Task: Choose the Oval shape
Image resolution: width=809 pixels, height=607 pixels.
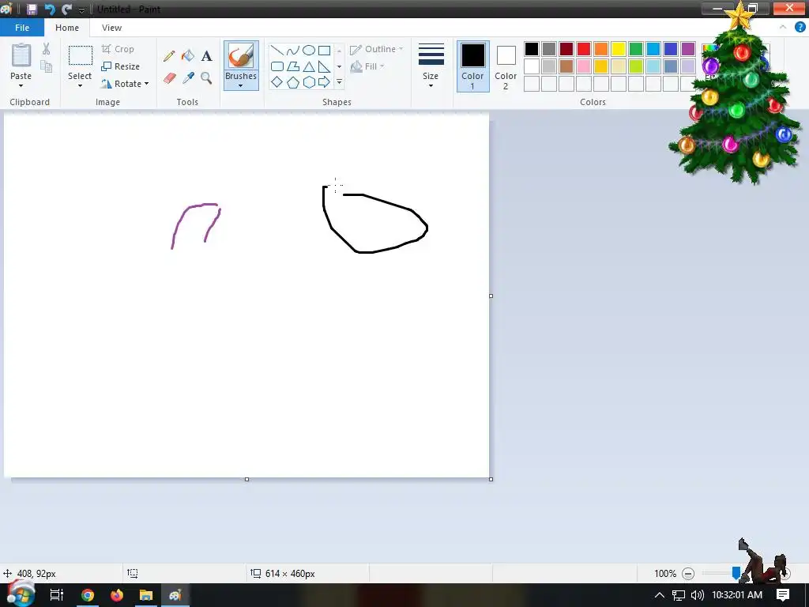Action: point(309,50)
